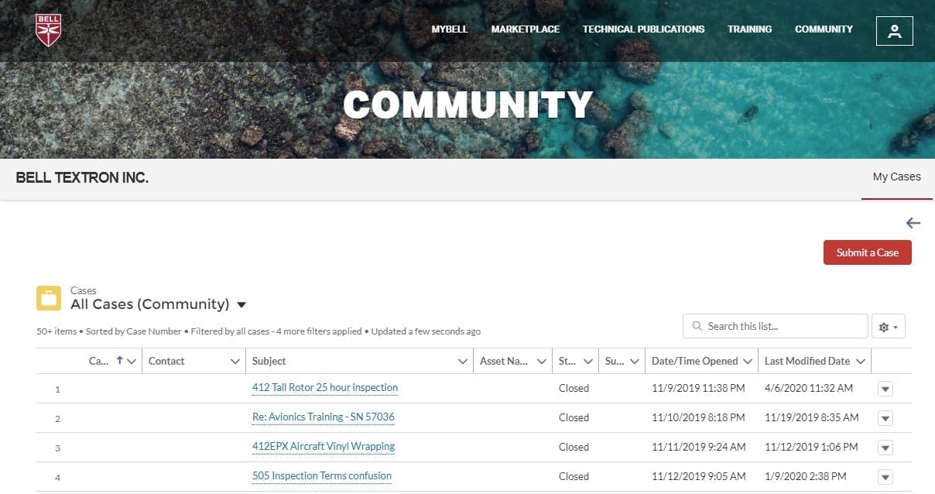Navigate to Technical Publications

[x=643, y=29]
